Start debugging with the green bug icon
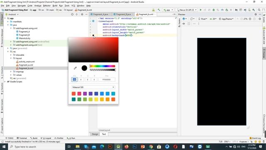 tap(214, 10)
